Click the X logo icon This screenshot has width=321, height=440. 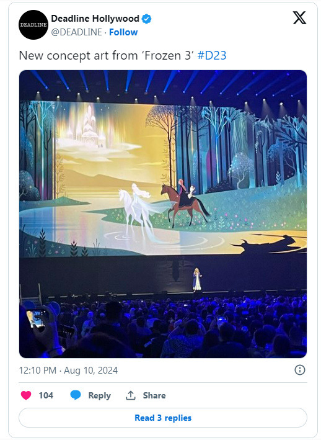pos(299,18)
